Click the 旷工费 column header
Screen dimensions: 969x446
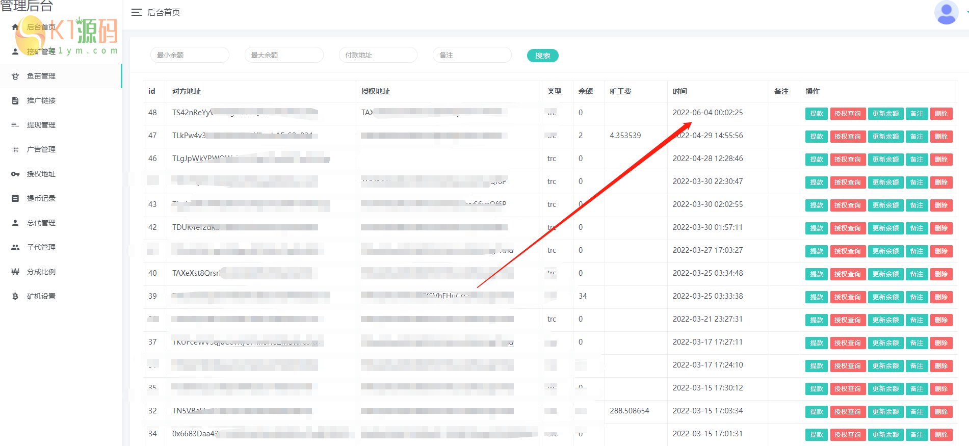tap(620, 91)
